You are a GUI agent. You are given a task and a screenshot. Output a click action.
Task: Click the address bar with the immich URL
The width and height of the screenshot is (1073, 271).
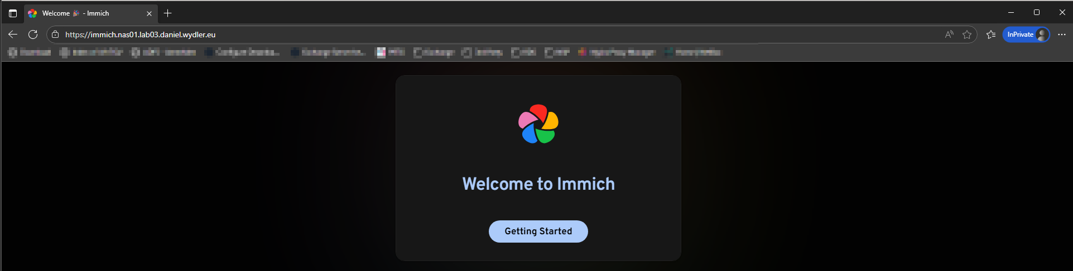(x=391, y=35)
